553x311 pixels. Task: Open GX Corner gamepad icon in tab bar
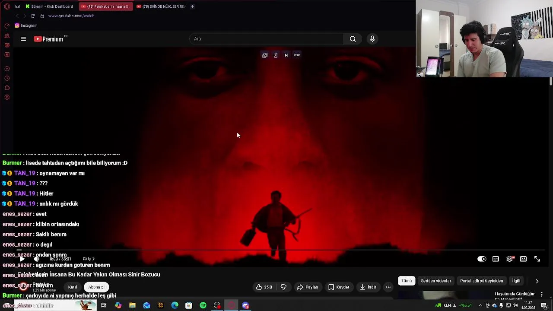tap(17, 6)
